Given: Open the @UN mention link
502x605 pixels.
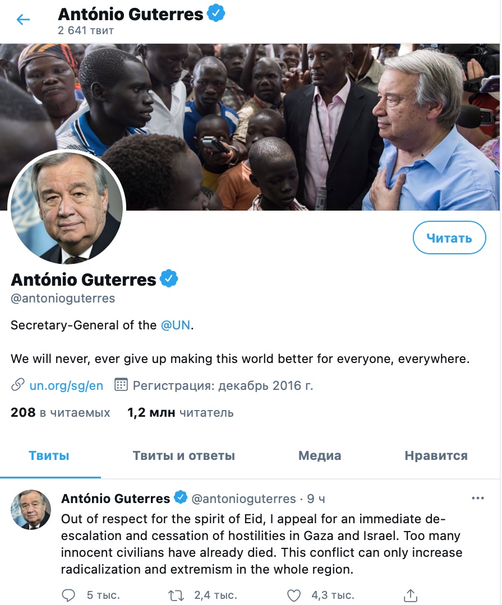Looking at the screenshot, I should [176, 325].
